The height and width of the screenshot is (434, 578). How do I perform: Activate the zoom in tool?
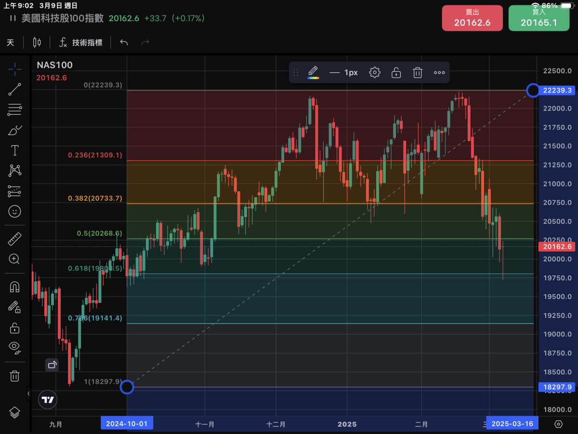pyautogui.click(x=14, y=259)
